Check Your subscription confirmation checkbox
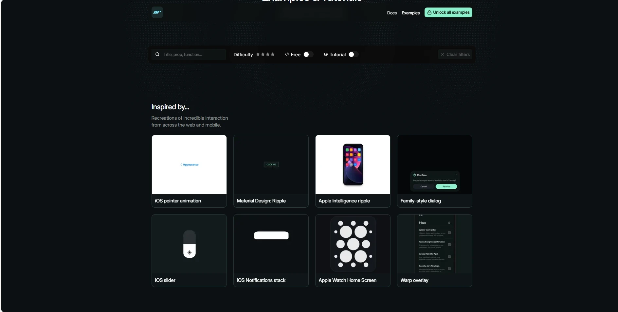This screenshot has width=618, height=312. tap(449, 245)
